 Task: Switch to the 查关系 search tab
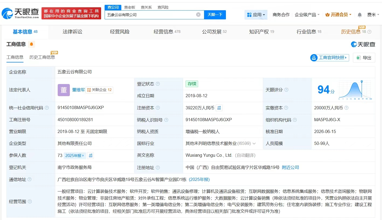pos(146,7)
